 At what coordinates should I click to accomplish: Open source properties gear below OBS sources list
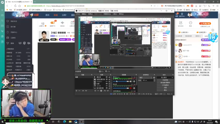point(101,91)
